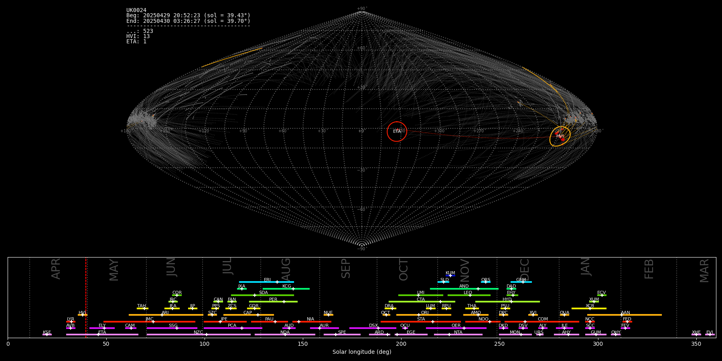
Task: Click the SSG purple activity bar
Action: [172, 328]
